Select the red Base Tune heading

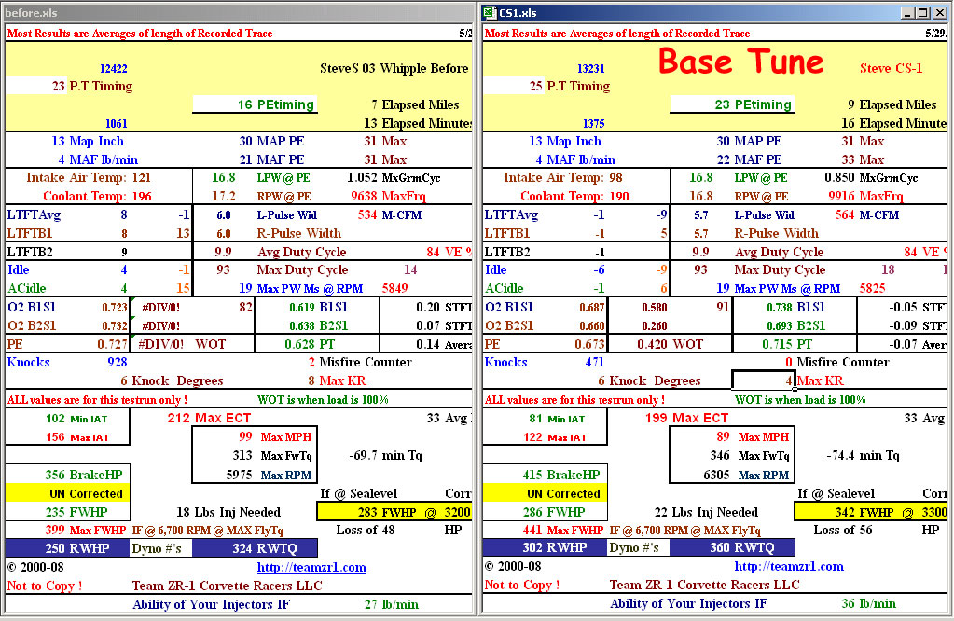coord(740,62)
